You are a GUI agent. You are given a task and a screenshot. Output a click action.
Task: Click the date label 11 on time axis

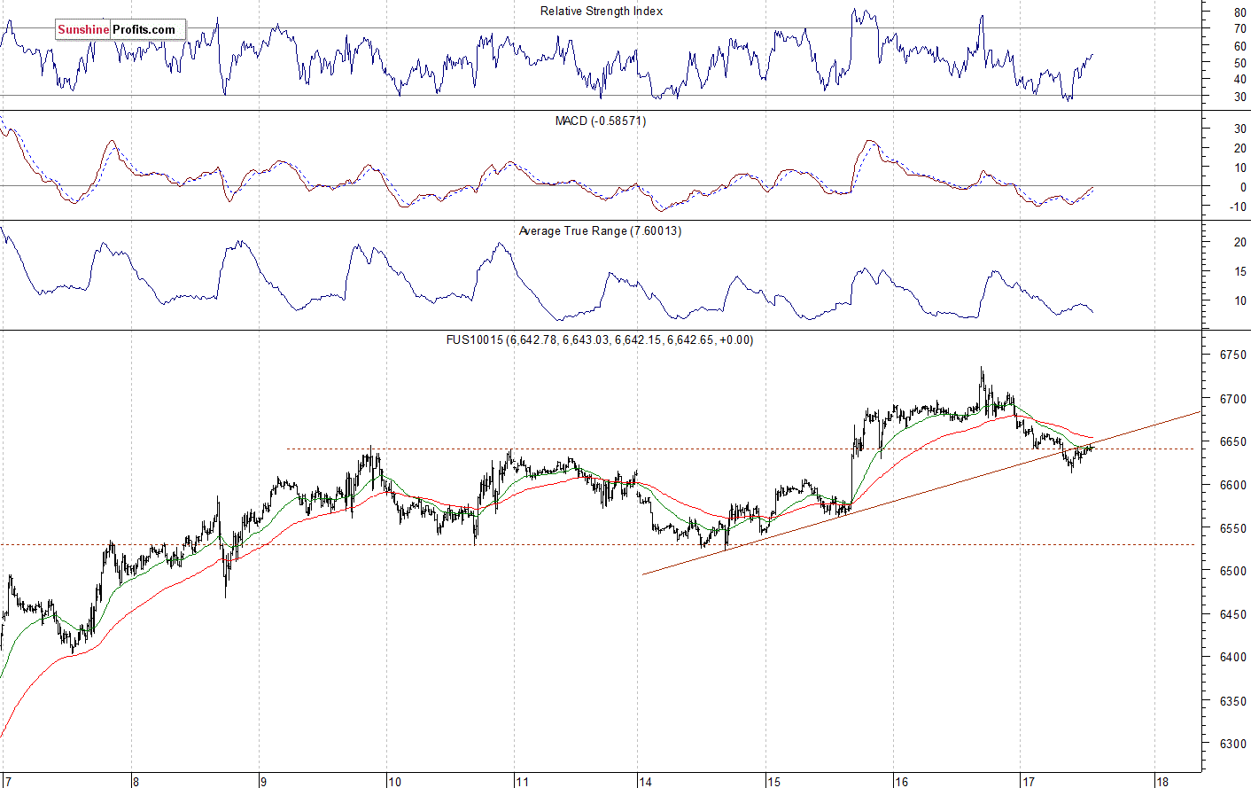pos(522,781)
